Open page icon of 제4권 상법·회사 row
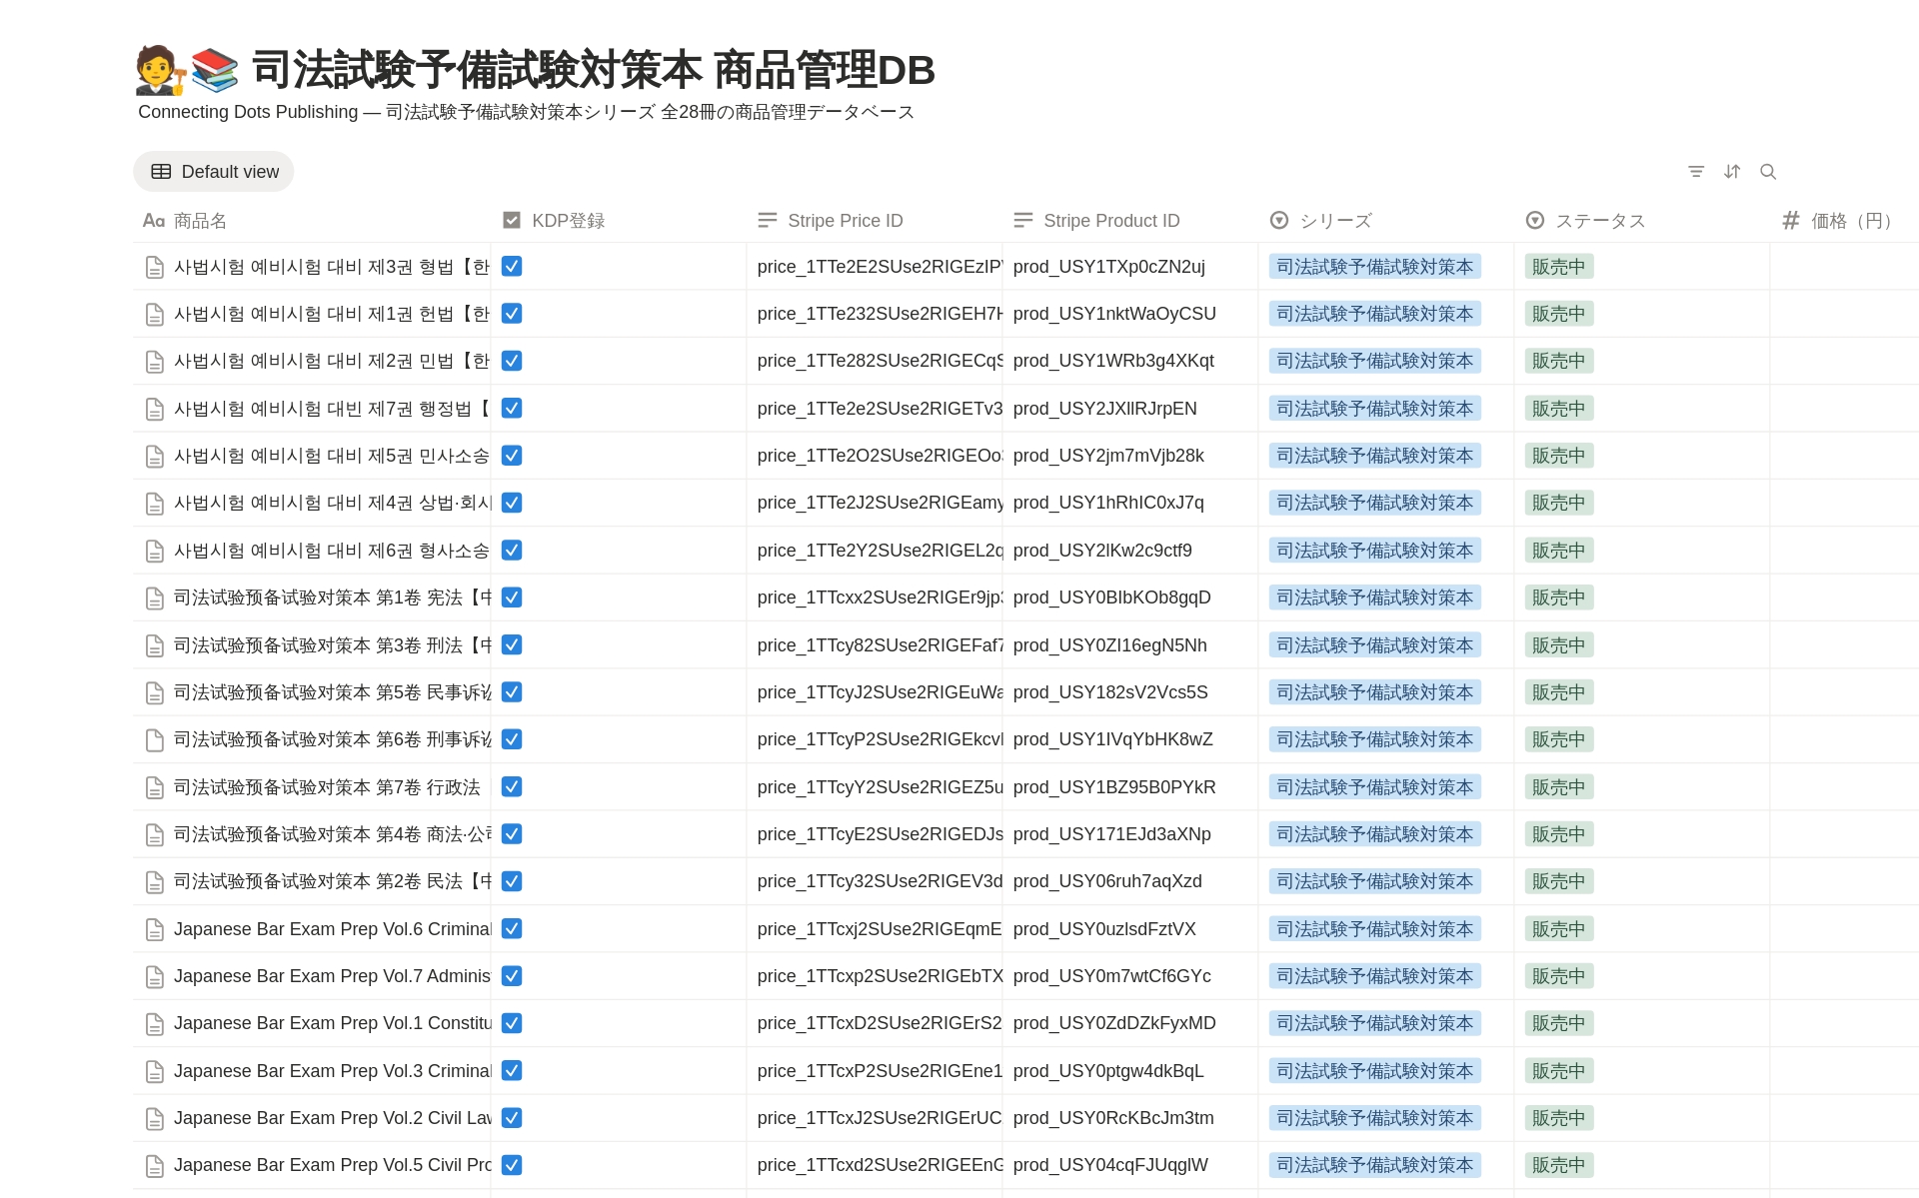Screen dimensions: 1919x1198 pyautogui.click(x=155, y=504)
